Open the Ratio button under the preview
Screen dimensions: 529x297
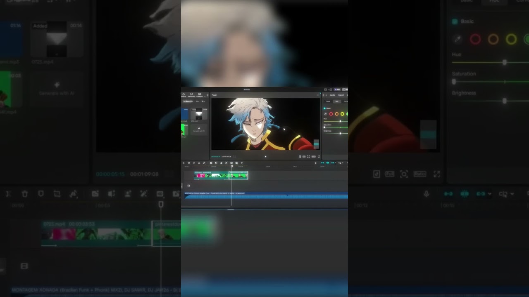coord(314,156)
